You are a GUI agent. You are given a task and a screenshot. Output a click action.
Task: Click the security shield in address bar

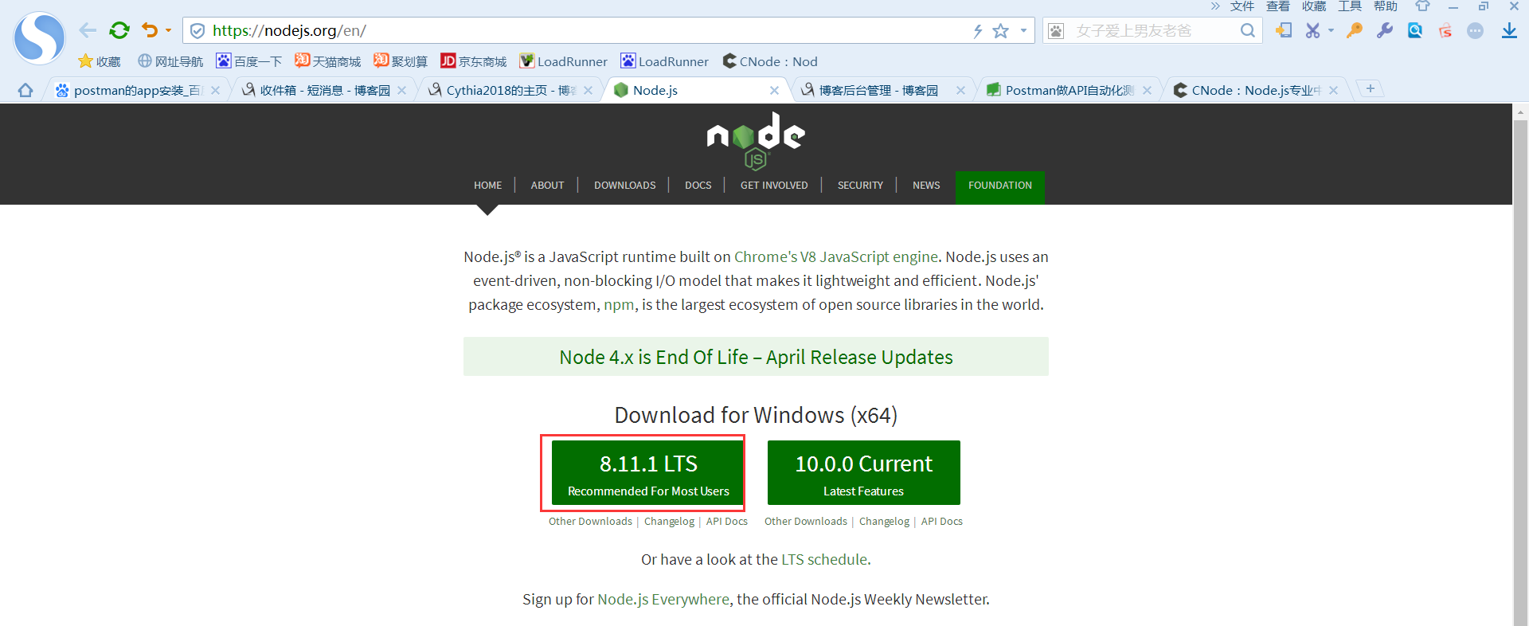197,30
